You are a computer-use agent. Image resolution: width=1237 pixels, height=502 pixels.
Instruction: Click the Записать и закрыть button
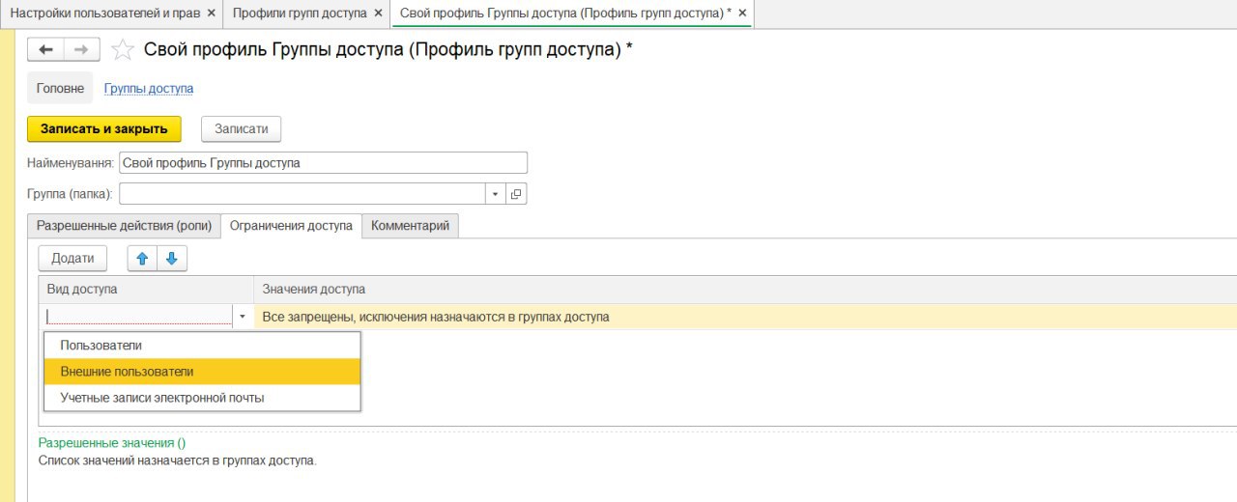[x=104, y=128]
